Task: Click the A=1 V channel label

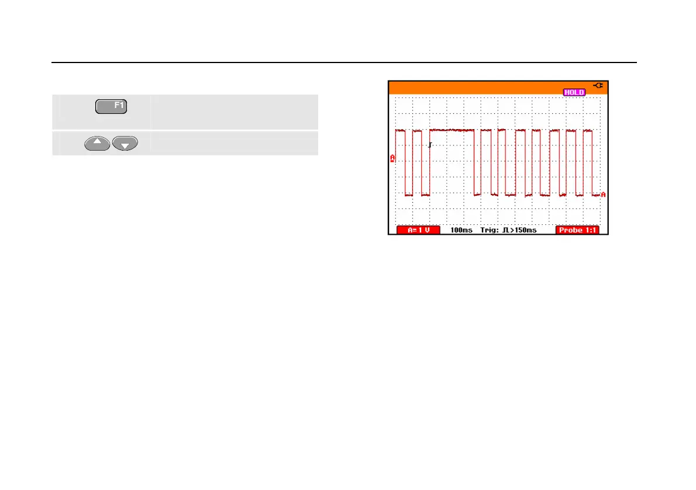Action: click(x=418, y=230)
